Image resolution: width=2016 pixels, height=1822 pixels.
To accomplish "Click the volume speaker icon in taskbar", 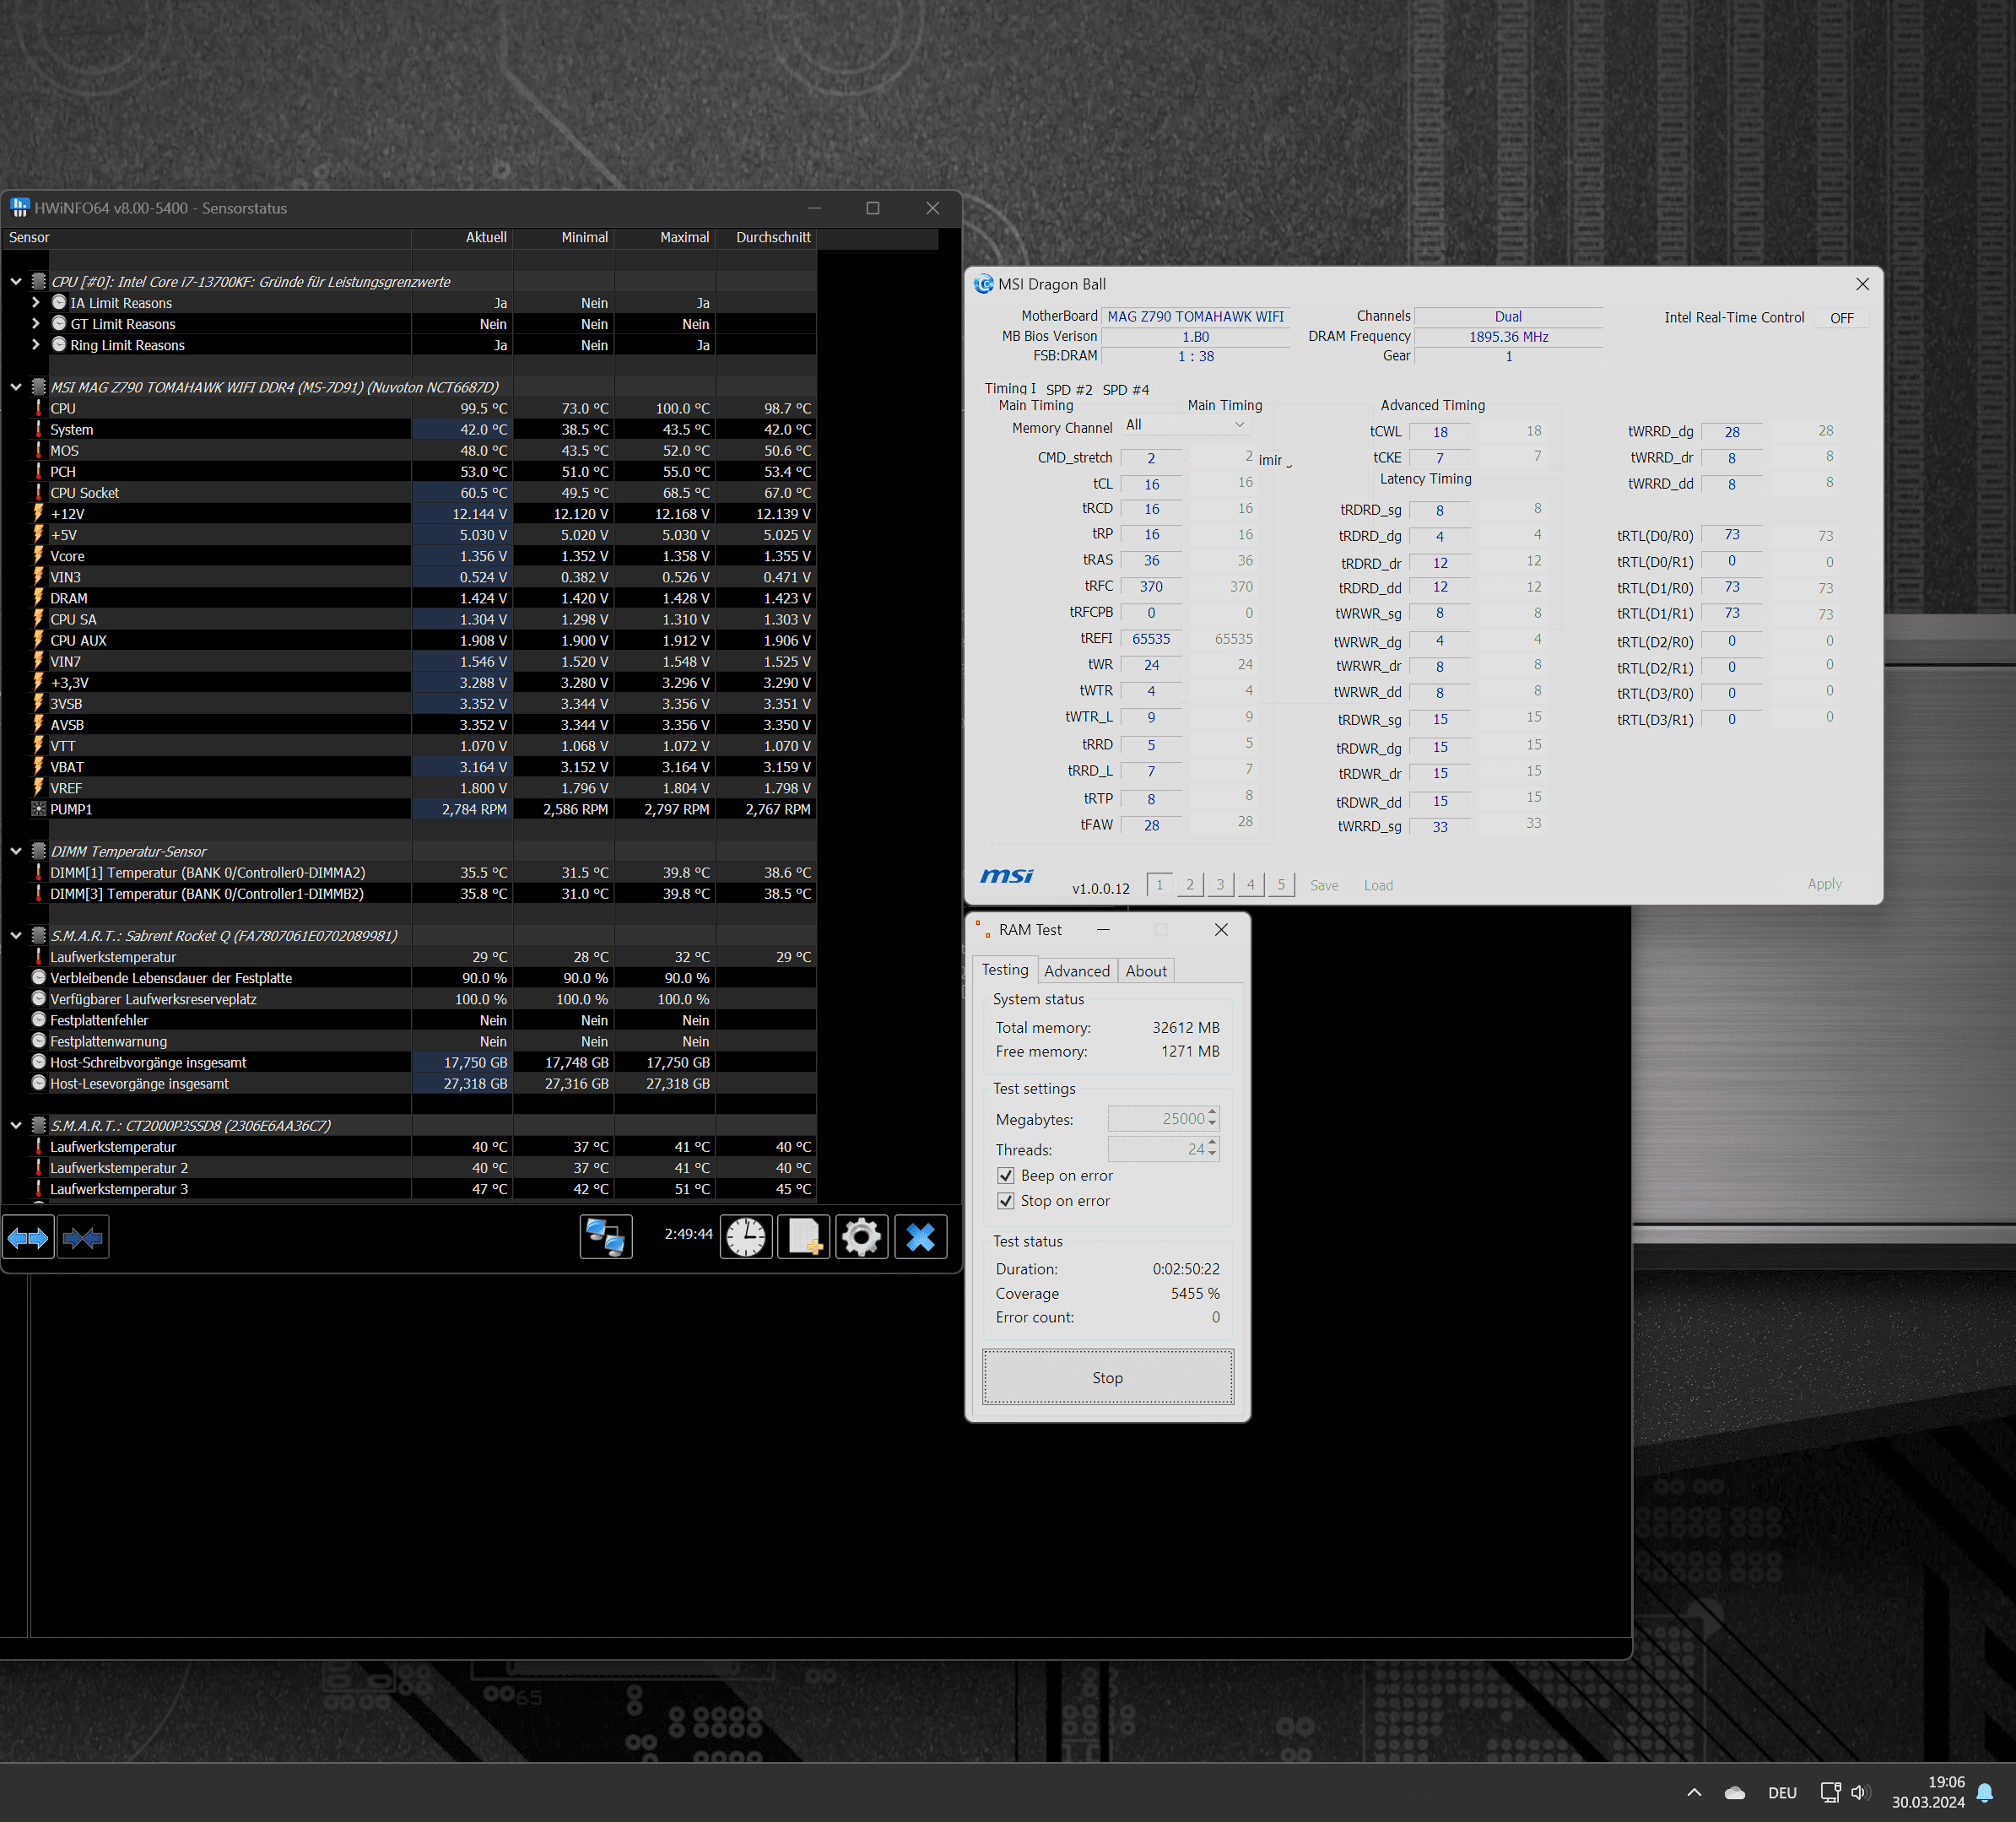I will 1859,1793.
